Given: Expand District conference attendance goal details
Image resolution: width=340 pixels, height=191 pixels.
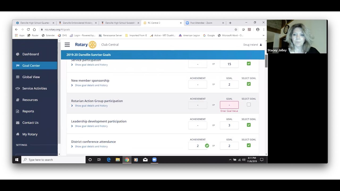Looking at the screenshot, I should click(x=90, y=146).
